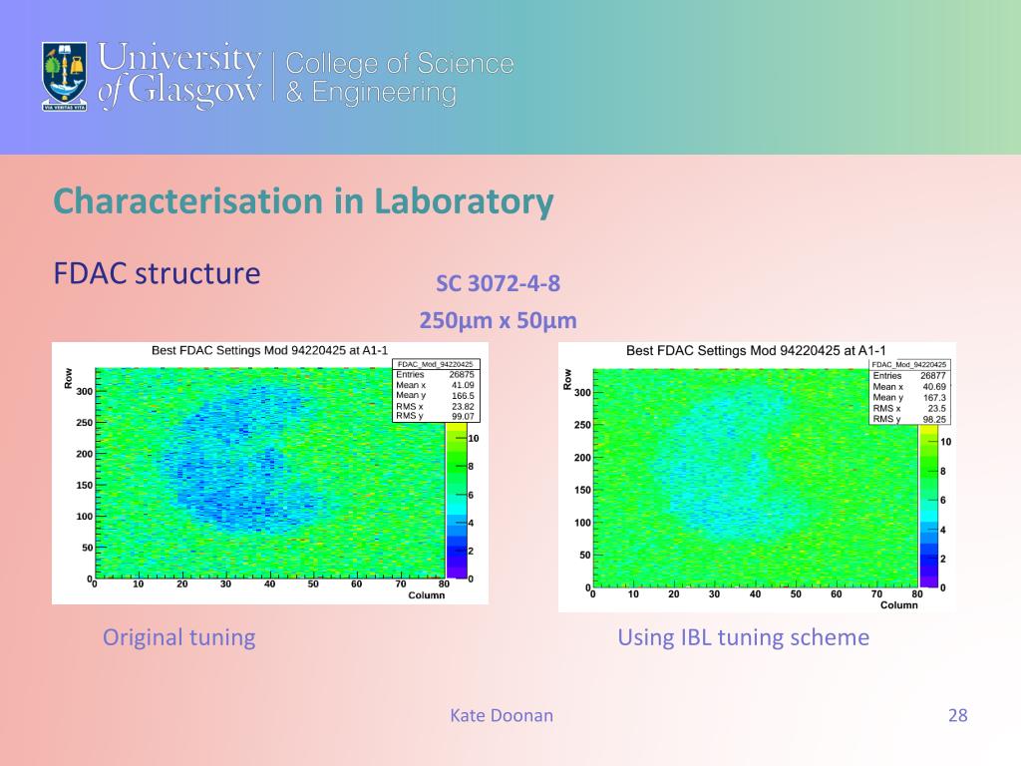Viewport: 1021px width, 766px height.
Task: Click the Column axis label of left plot
Action: [x=427, y=595]
